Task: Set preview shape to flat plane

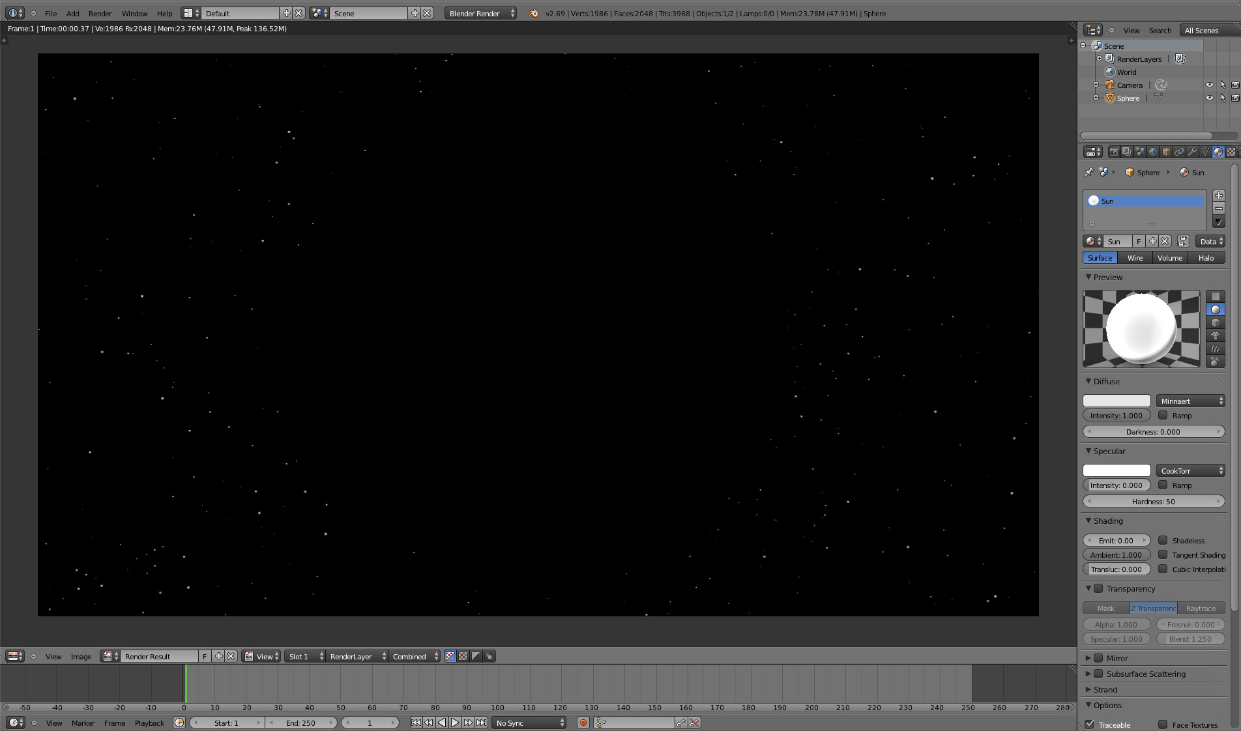Action: [1216, 296]
